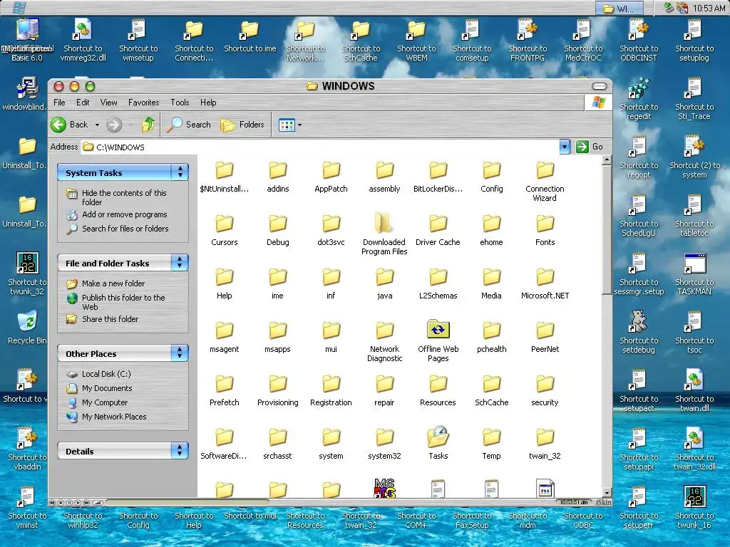The width and height of the screenshot is (730, 547).
Task: Click the Forward arrow button
Action: pos(114,125)
